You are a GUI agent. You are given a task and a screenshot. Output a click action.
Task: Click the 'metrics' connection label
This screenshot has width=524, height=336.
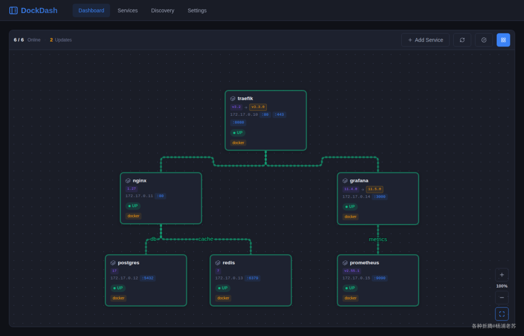click(x=378, y=239)
